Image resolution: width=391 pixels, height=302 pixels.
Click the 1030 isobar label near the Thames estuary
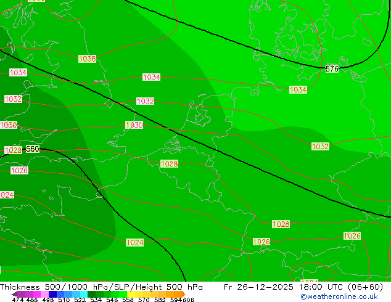pos(134,125)
